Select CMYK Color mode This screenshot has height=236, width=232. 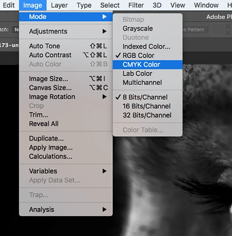pos(141,65)
